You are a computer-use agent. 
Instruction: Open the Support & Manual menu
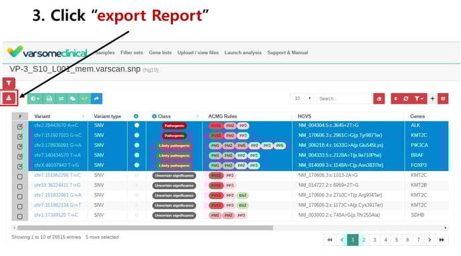287,53
